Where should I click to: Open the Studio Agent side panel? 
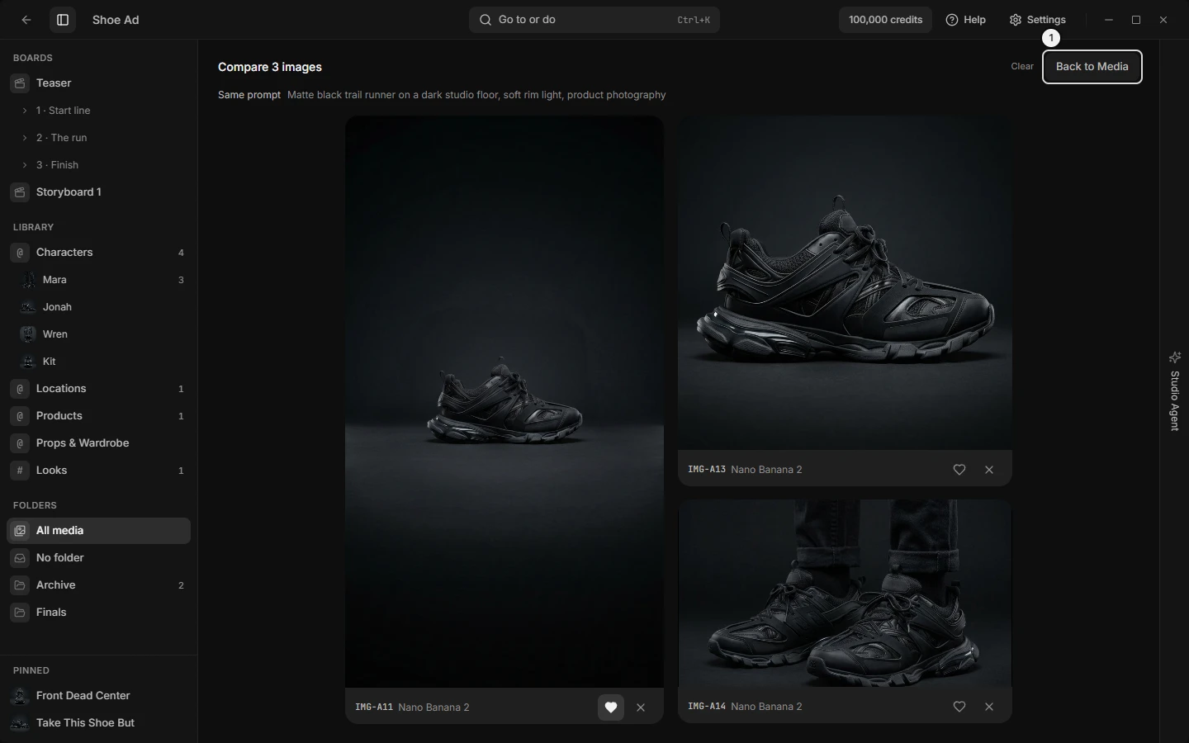pos(1175,390)
